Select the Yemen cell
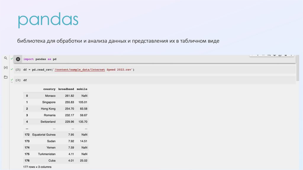This screenshot has height=170, width=303. [51, 147]
